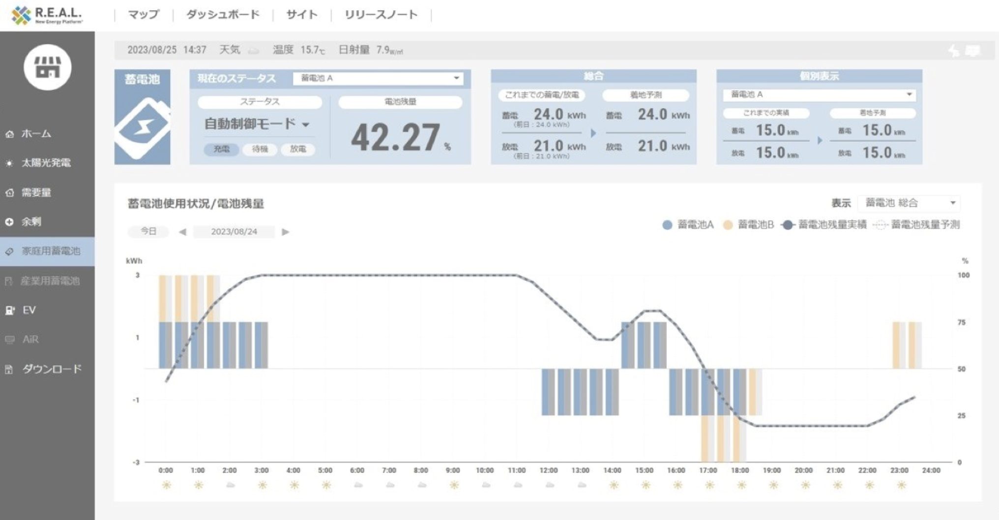Viewport: 999px width, 520px height.
Task: Select the 充電 status pill
Action: pyautogui.click(x=221, y=149)
